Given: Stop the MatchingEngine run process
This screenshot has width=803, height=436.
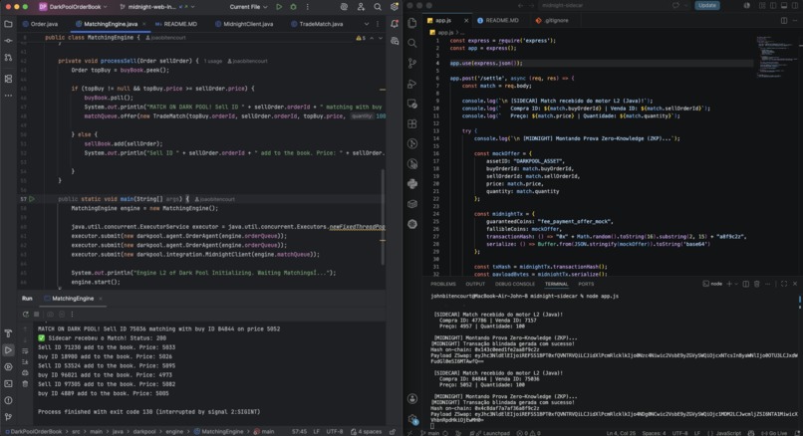Looking at the screenshot, I should click(x=36, y=315).
